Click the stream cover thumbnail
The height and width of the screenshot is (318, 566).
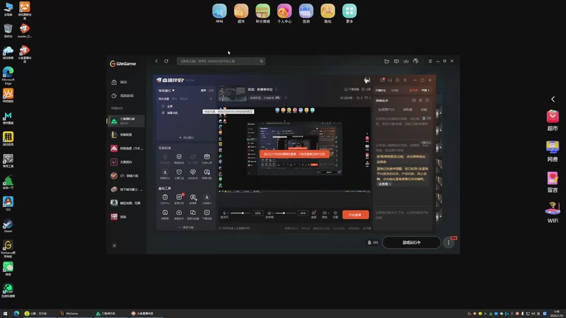click(233, 93)
